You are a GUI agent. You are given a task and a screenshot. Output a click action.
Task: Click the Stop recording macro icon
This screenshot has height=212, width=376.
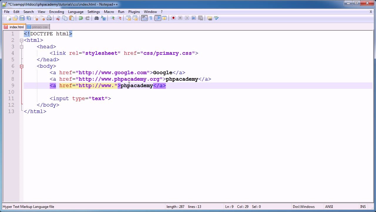pyautogui.click(x=180, y=18)
